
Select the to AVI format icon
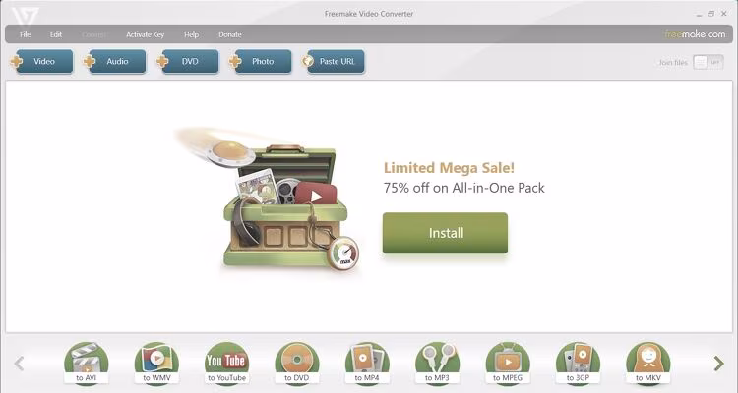[87, 364]
